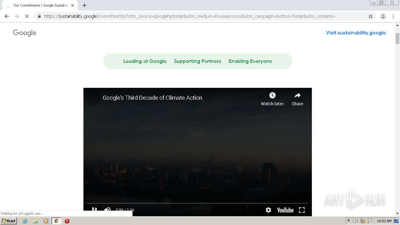This screenshot has width=400, height=225.
Task: Open Action Center flag icon
Action: [370, 221]
